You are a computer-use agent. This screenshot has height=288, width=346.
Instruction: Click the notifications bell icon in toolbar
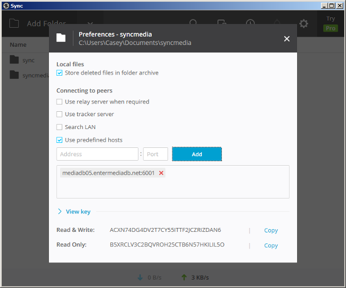pyautogui.click(x=277, y=22)
